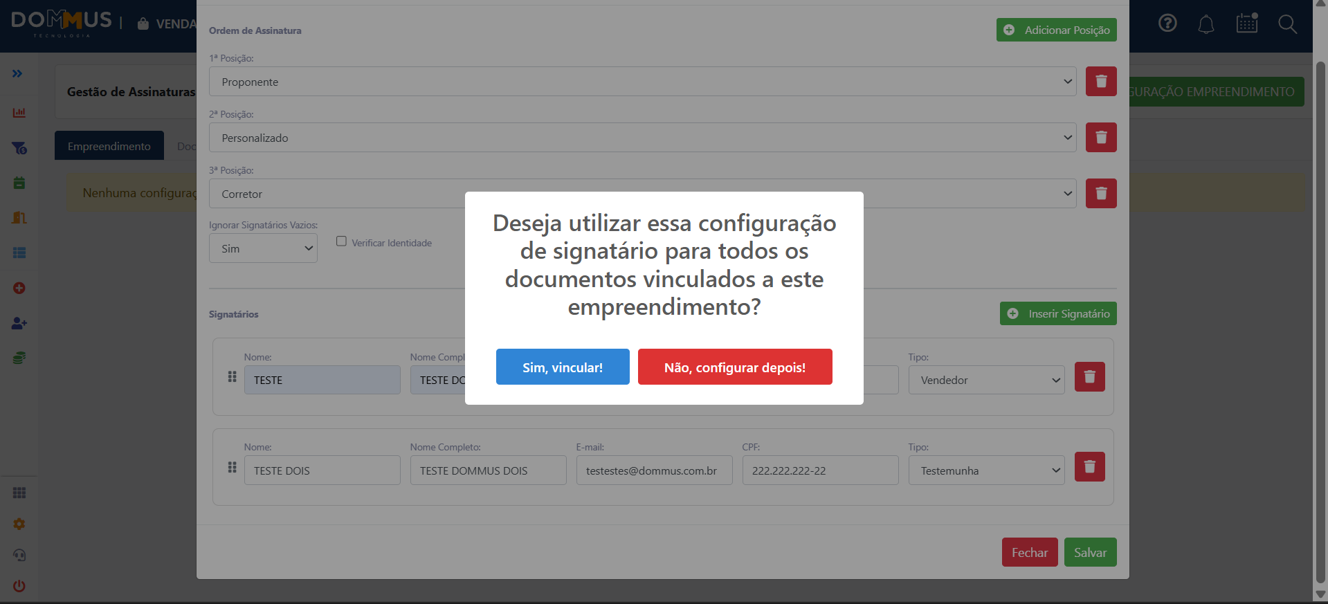Viewport: 1328px width, 604px height.
Task: Open the settings gear sidebar icon
Action: pos(19,524)
